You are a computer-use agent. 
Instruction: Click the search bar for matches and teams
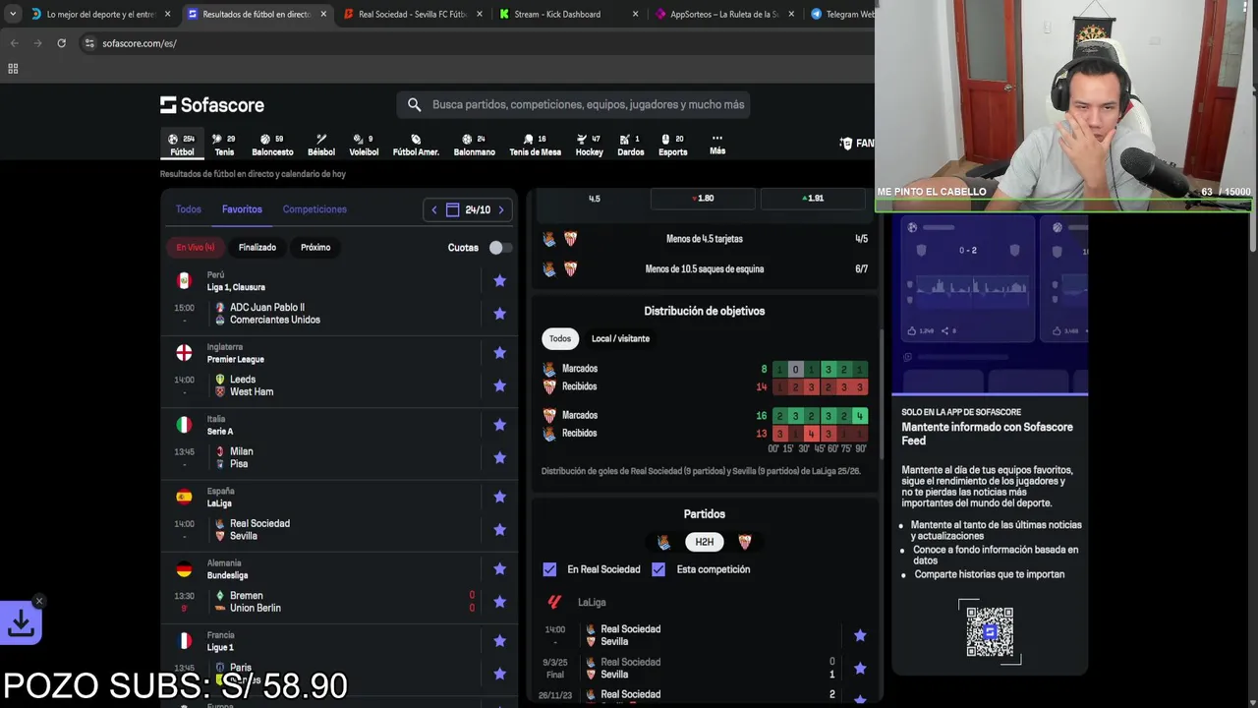[574, 104]
